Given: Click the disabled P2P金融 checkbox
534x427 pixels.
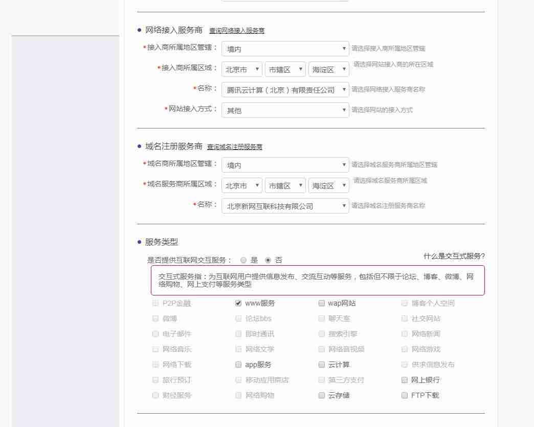Looking at the screenshot, I should [x=155, y=303].
